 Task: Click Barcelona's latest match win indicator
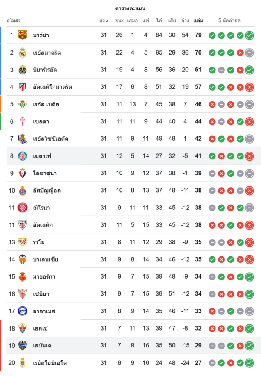pyautogui.click(x=249, y=36)
